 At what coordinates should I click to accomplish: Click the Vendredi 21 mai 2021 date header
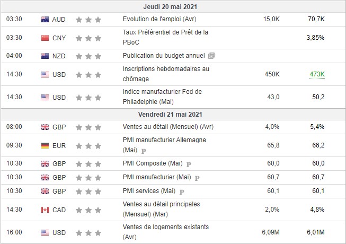[x=173, y=115]
